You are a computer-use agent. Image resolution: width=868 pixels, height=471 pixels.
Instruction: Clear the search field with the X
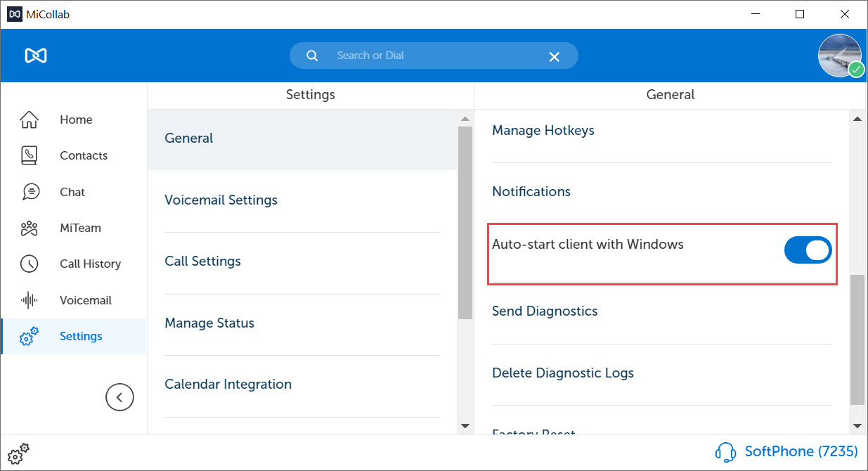pyautogui.click(x=555, y=56)
